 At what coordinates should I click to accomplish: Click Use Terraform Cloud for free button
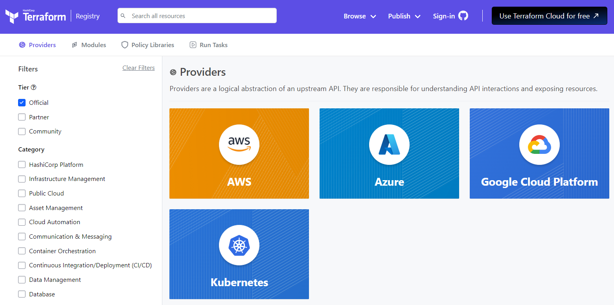(550, 16)
